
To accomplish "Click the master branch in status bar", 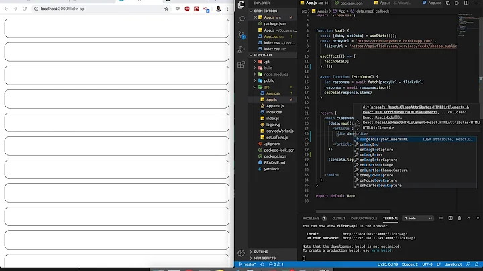I will (x=247, y=264).
